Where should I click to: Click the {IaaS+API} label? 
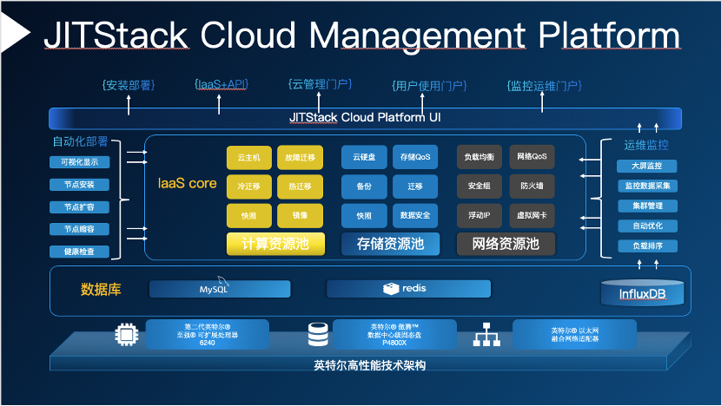click(222, 84)
